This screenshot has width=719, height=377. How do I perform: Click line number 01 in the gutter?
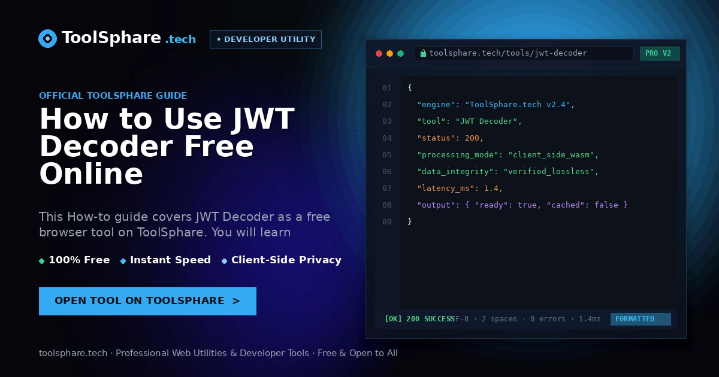tap(387, 88)
